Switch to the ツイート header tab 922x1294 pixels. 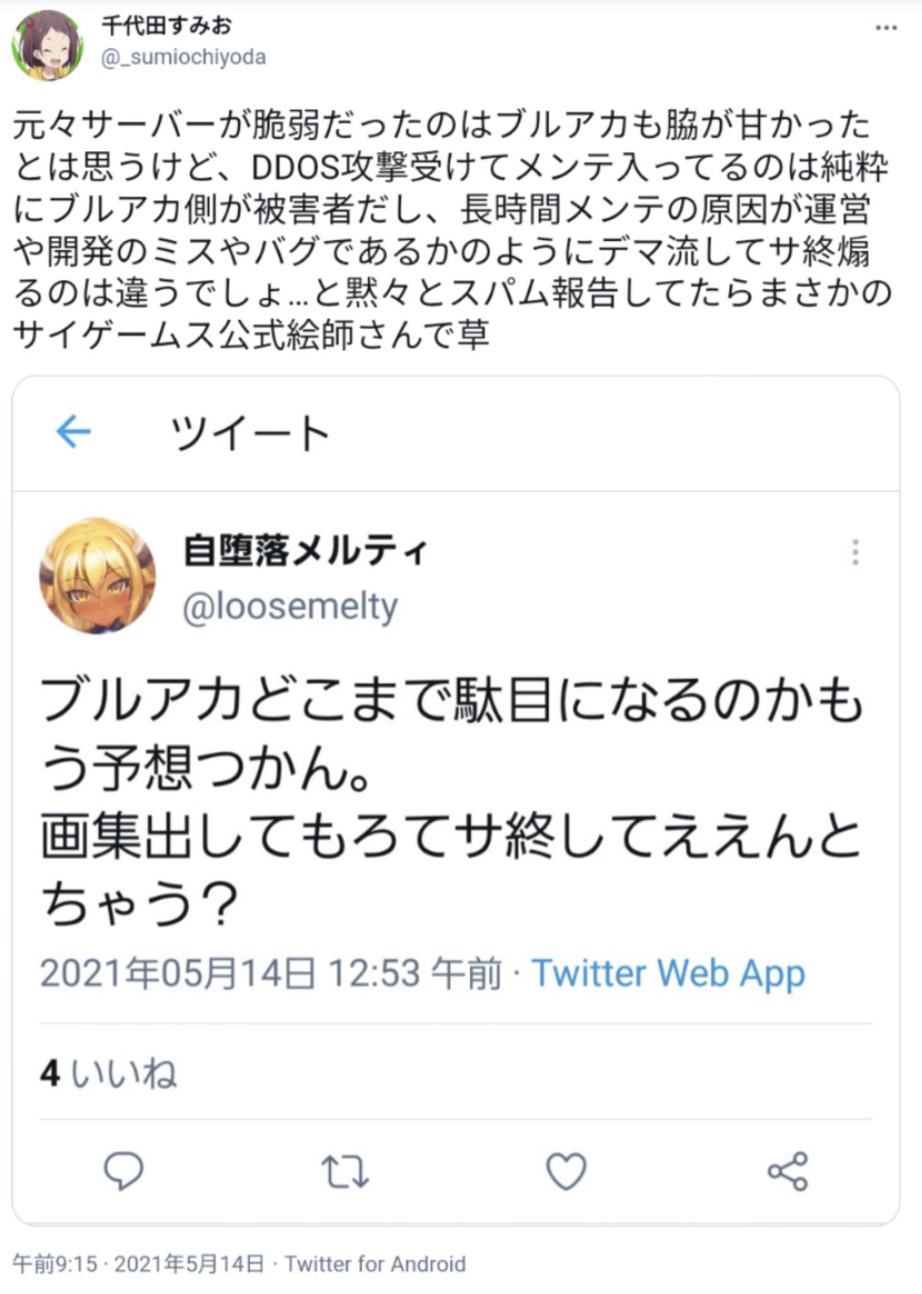248,432
